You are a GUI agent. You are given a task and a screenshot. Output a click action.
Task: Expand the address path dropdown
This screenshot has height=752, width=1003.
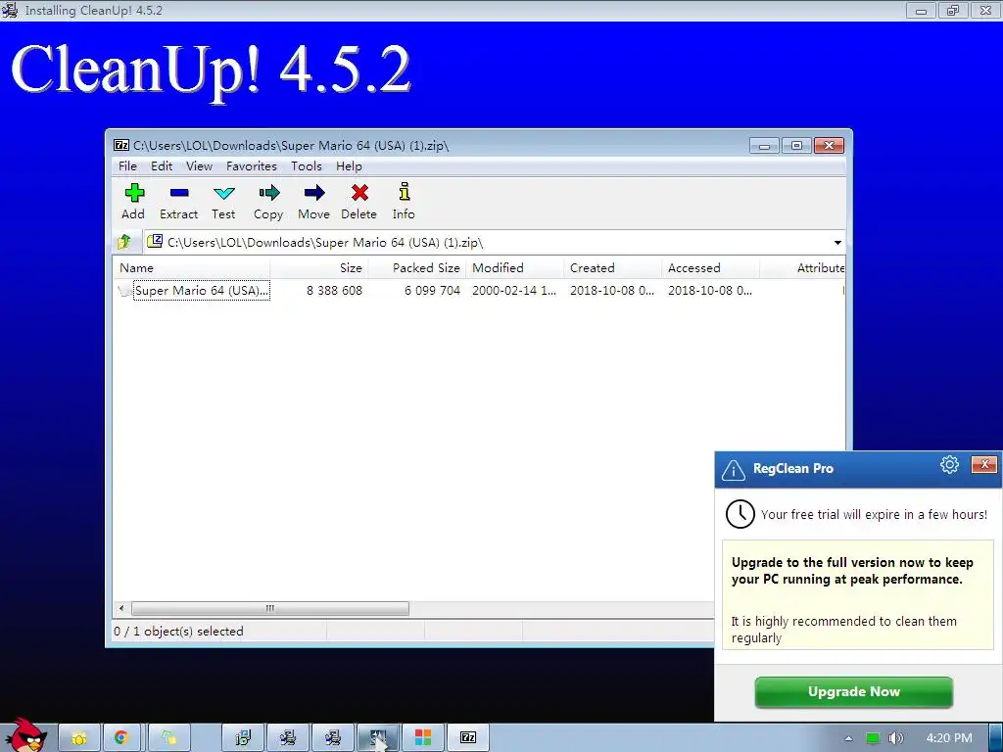click(837, 243)
